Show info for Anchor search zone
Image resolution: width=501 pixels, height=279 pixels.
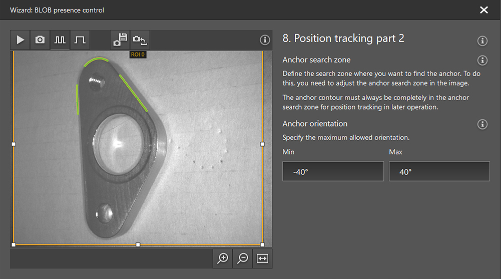(x=482, y=60)
